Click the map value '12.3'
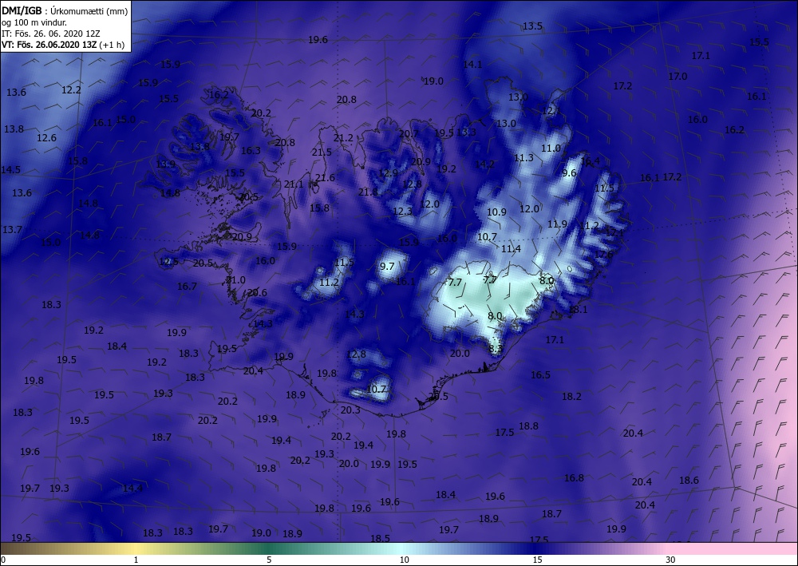The height and width of the screenshot is (566, 798). (x=402, y=211)
